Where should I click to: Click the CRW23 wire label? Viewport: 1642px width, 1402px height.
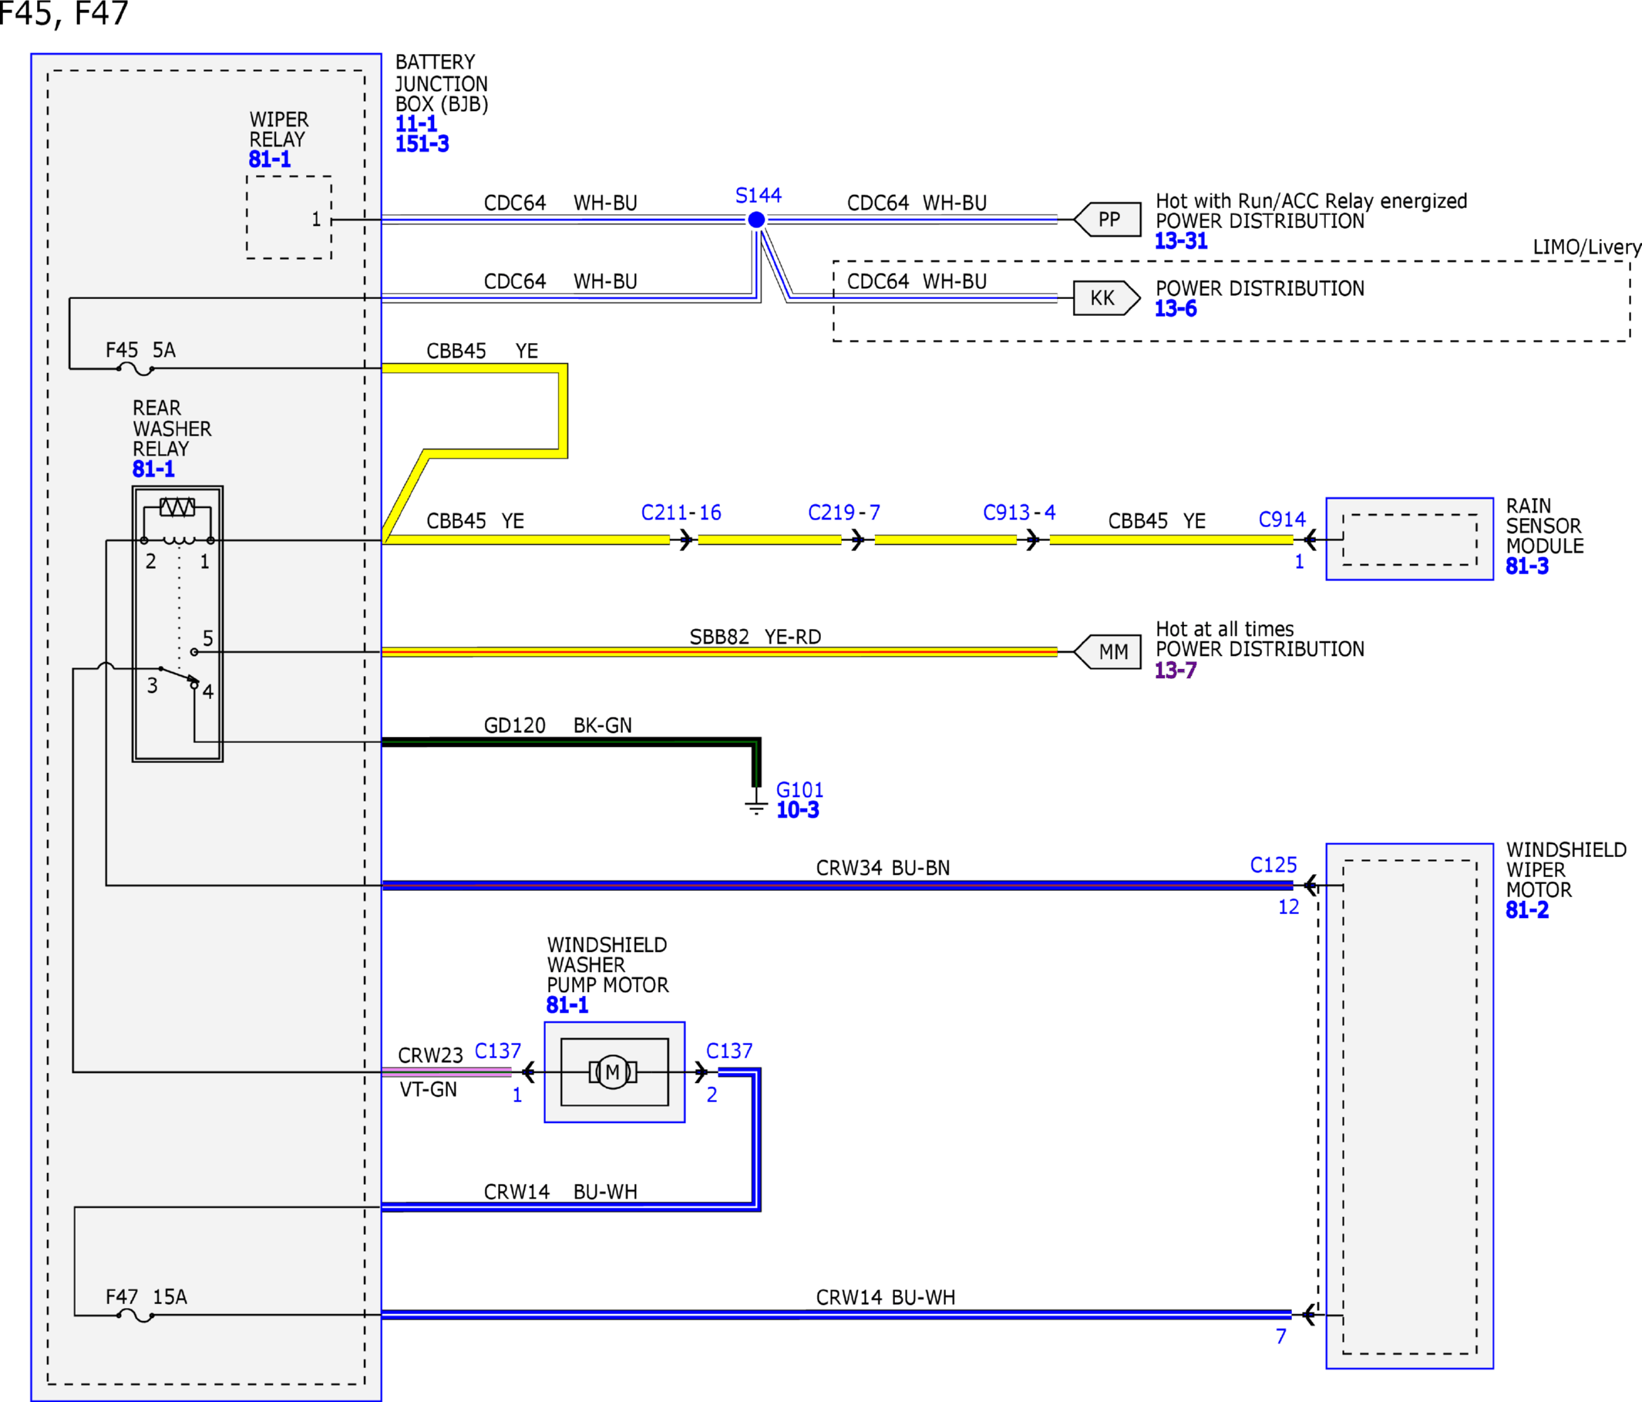(430, 1056)
